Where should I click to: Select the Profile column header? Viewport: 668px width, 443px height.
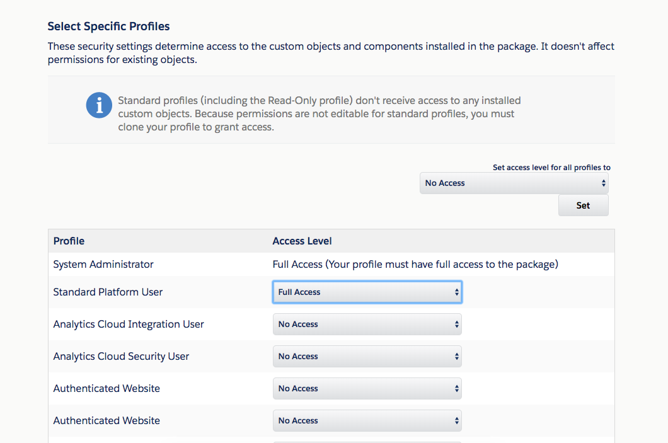[69, 241]
